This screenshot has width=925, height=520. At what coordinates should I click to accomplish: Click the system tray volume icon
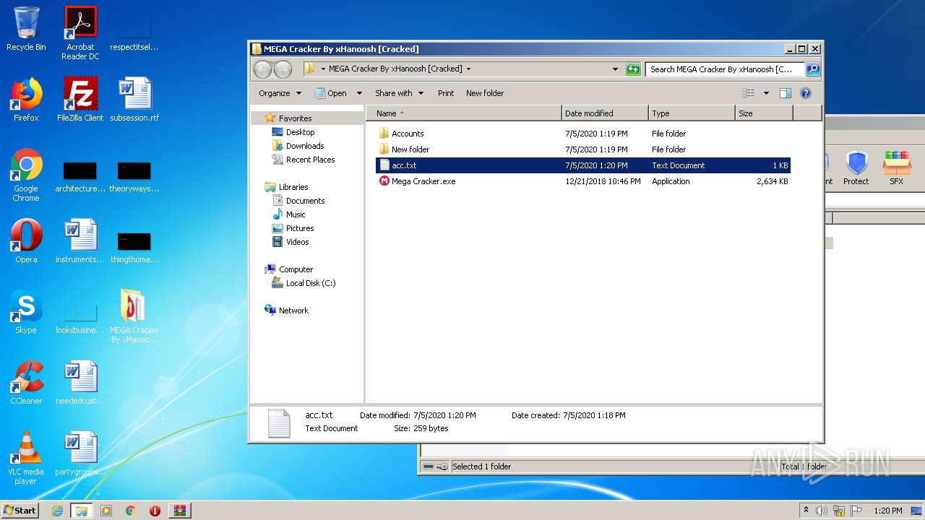click(x=821, y=511)
